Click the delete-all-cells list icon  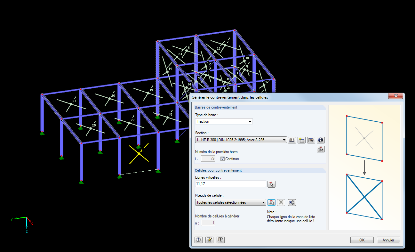click(291, 202)
